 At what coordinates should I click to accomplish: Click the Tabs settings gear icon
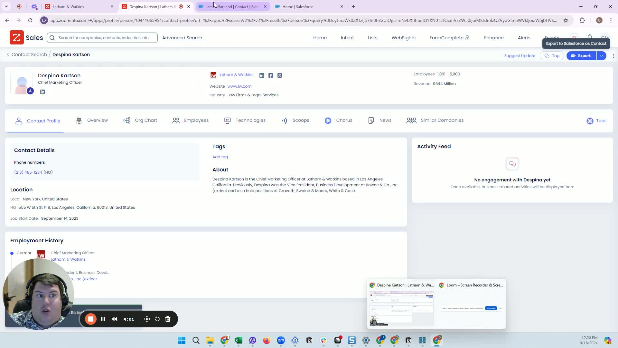[590, 121]
